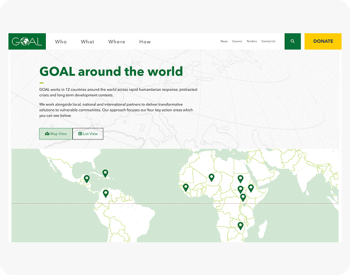Click the map pin in Ethiopia
Viewport: 350px width, 275px height.
(x=251, y=188)
